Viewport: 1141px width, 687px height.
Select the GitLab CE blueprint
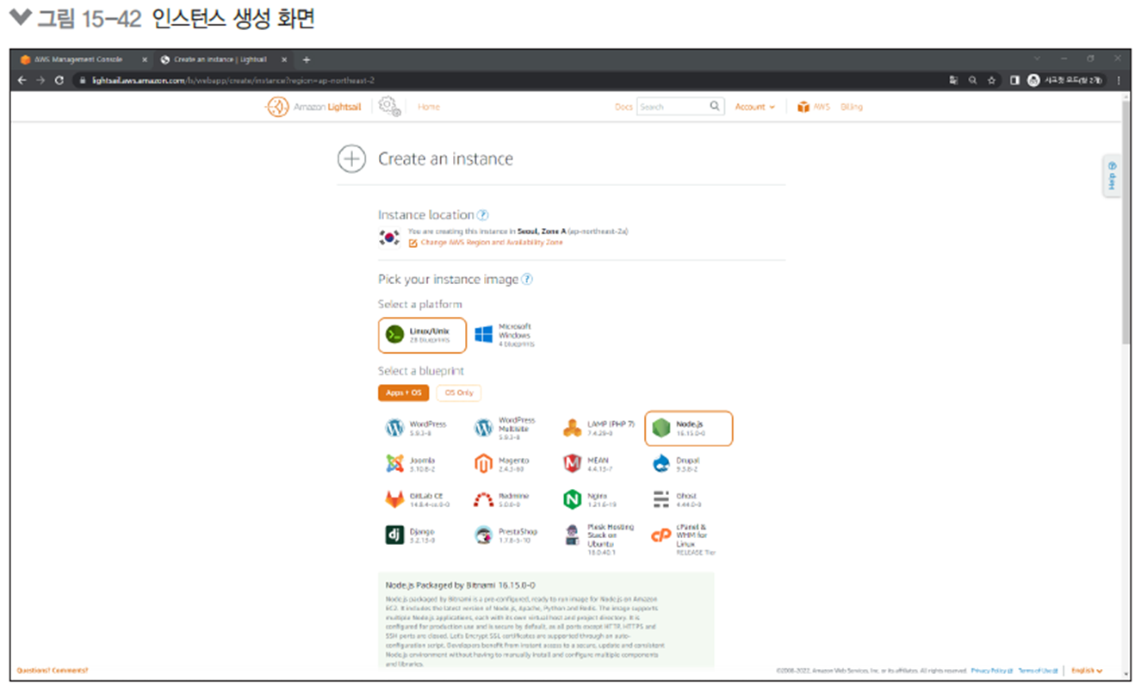pyautogui.click(x=416, y=499)
